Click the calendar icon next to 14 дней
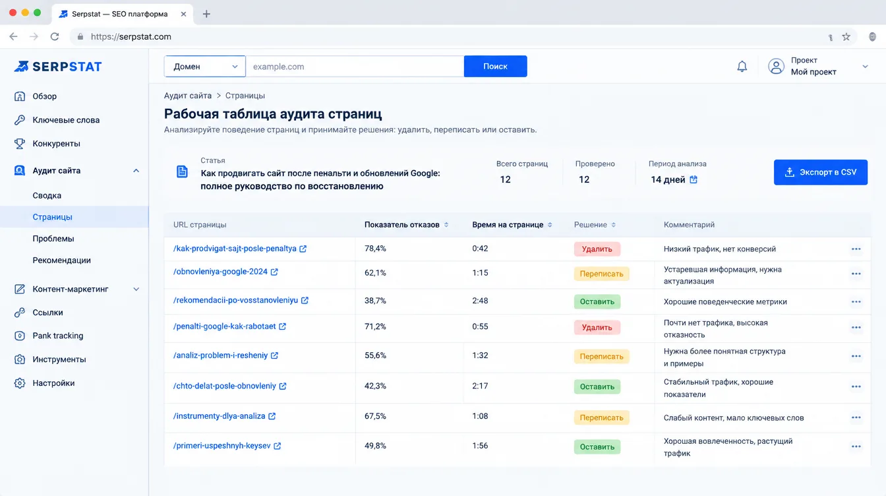886x496 pixels. click(x=694, y=179)
